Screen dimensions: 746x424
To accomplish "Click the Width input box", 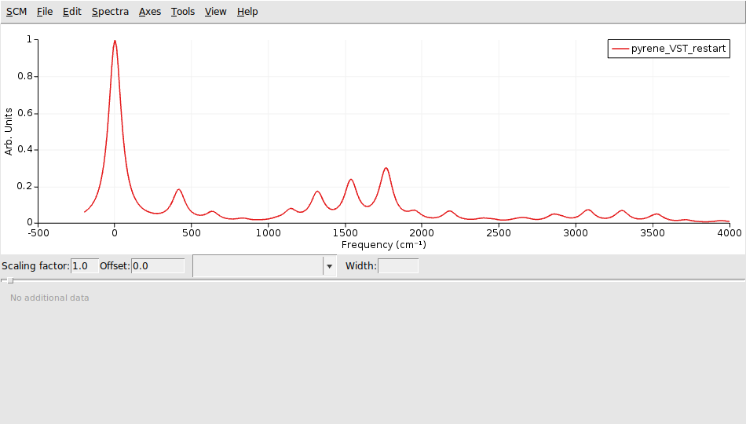I will (x=397, y=266).
